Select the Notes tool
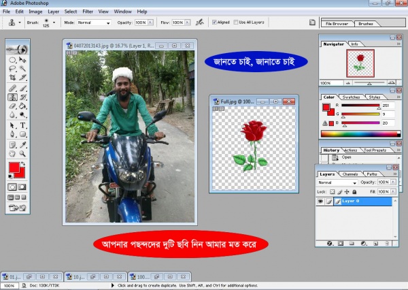This screenshot has width=408, height=290. pyautogui.click(x=12, y=145)
